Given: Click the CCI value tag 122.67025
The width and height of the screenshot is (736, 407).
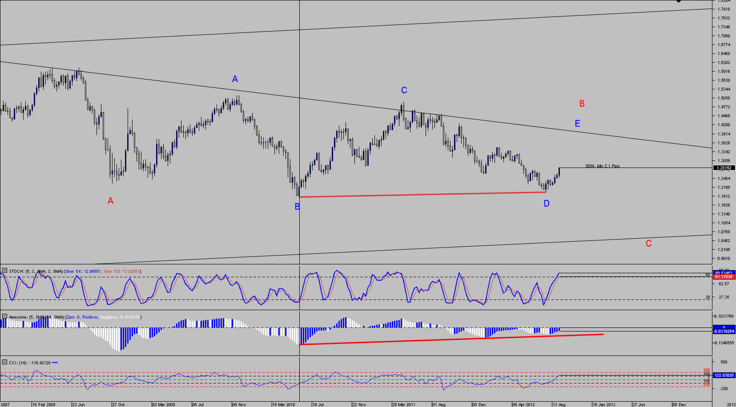Looking at the screenshot, I should coord(724,375).
